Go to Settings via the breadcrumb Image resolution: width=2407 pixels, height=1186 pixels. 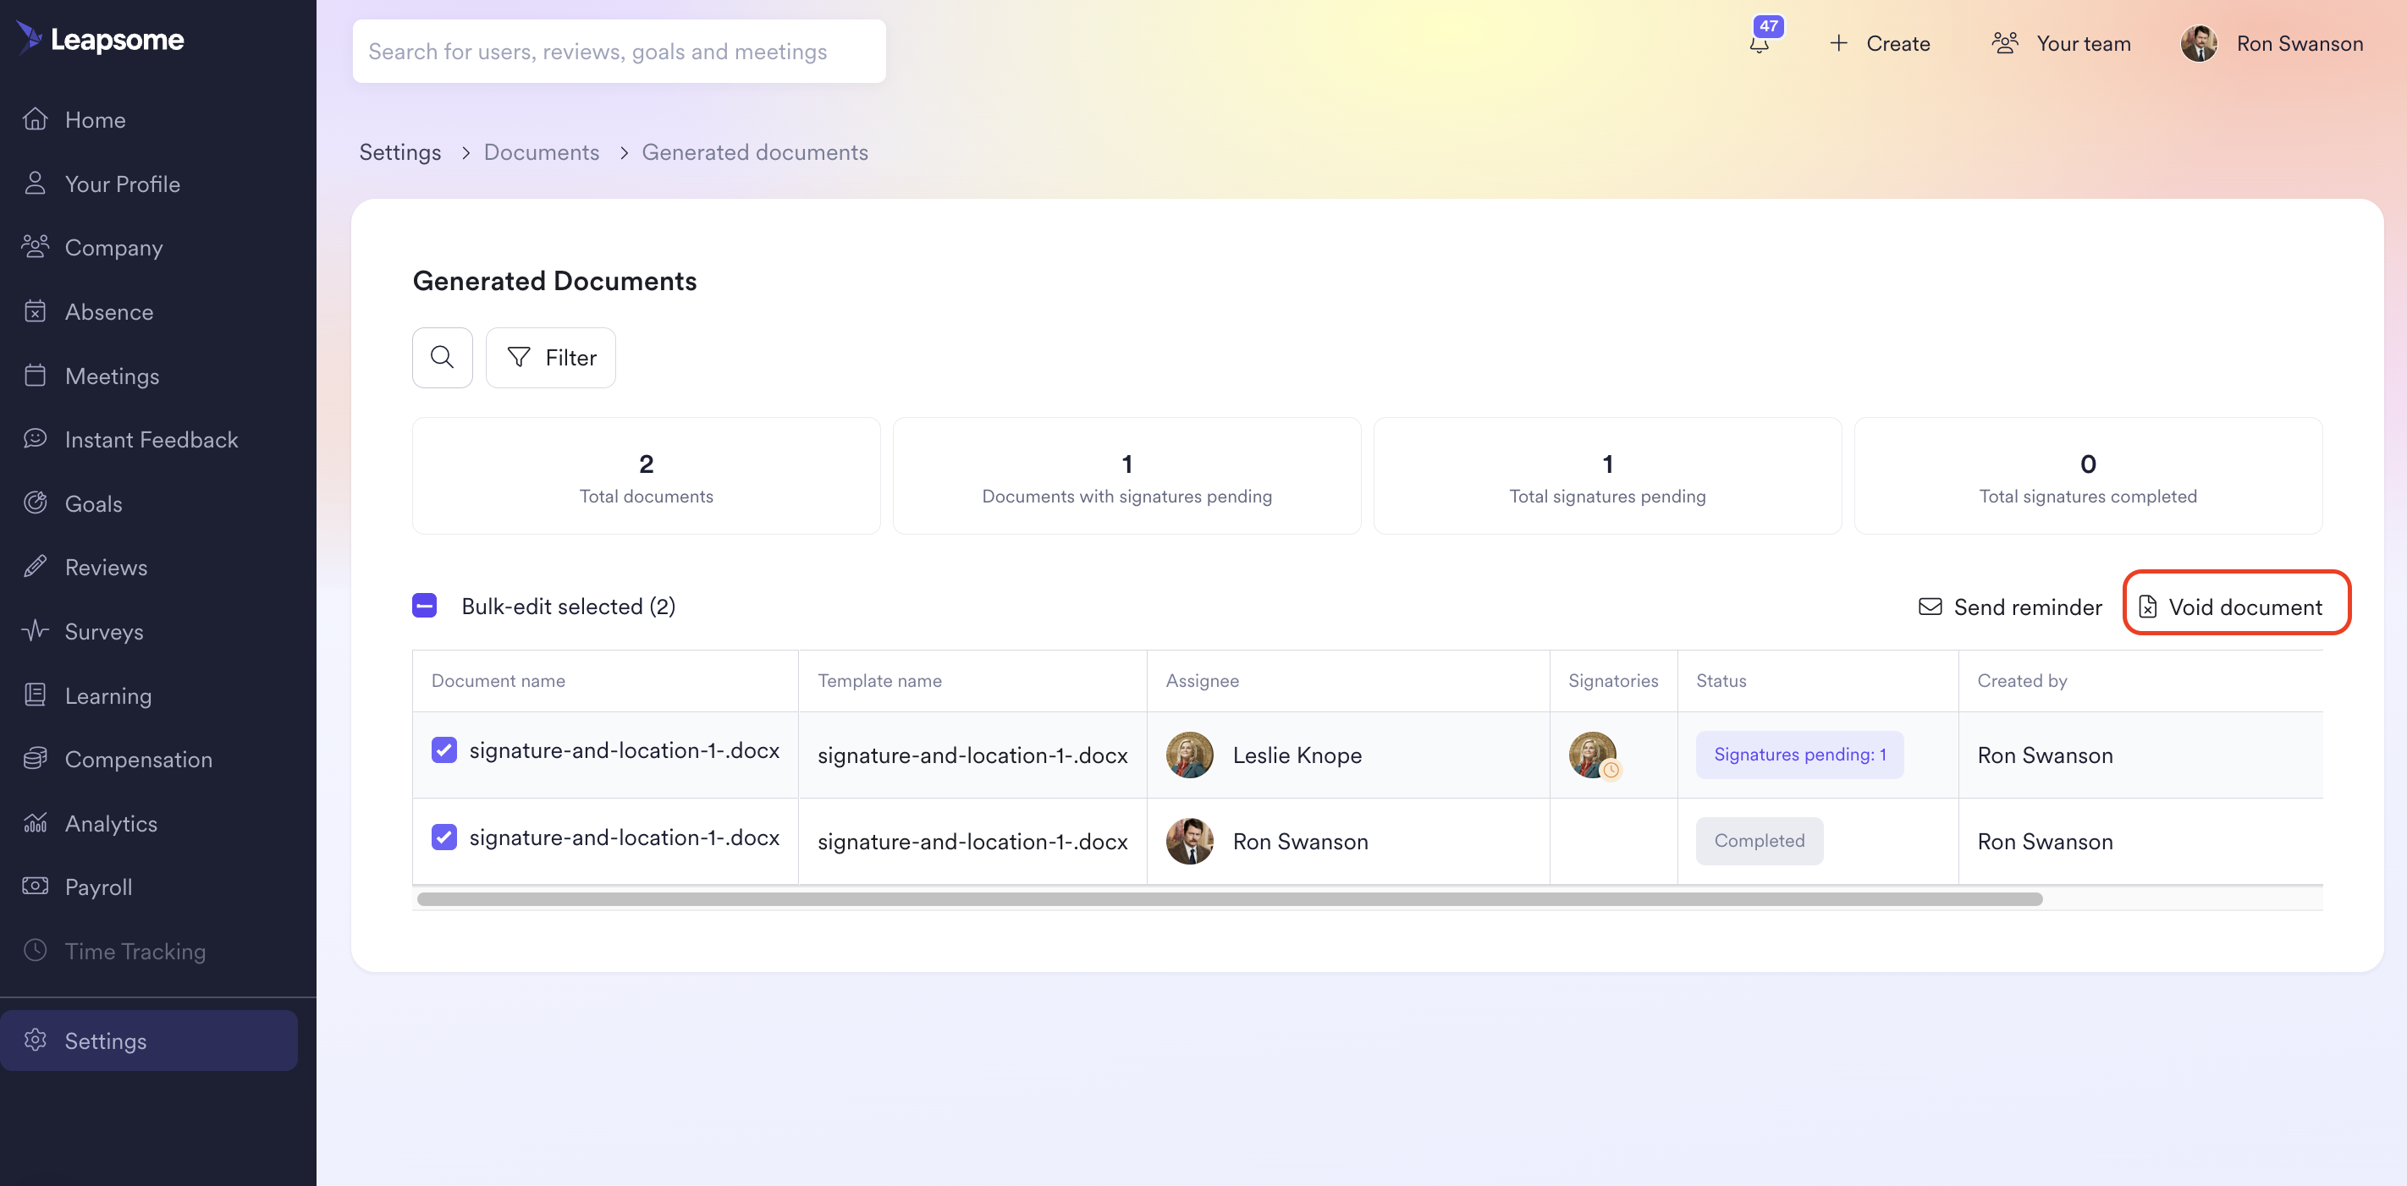pyautogui.click(x=400, y=152)
